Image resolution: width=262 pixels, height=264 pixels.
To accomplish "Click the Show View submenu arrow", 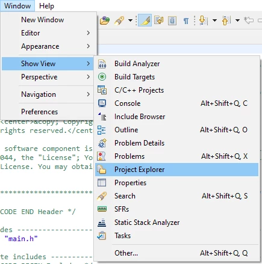I will (89, 64).
